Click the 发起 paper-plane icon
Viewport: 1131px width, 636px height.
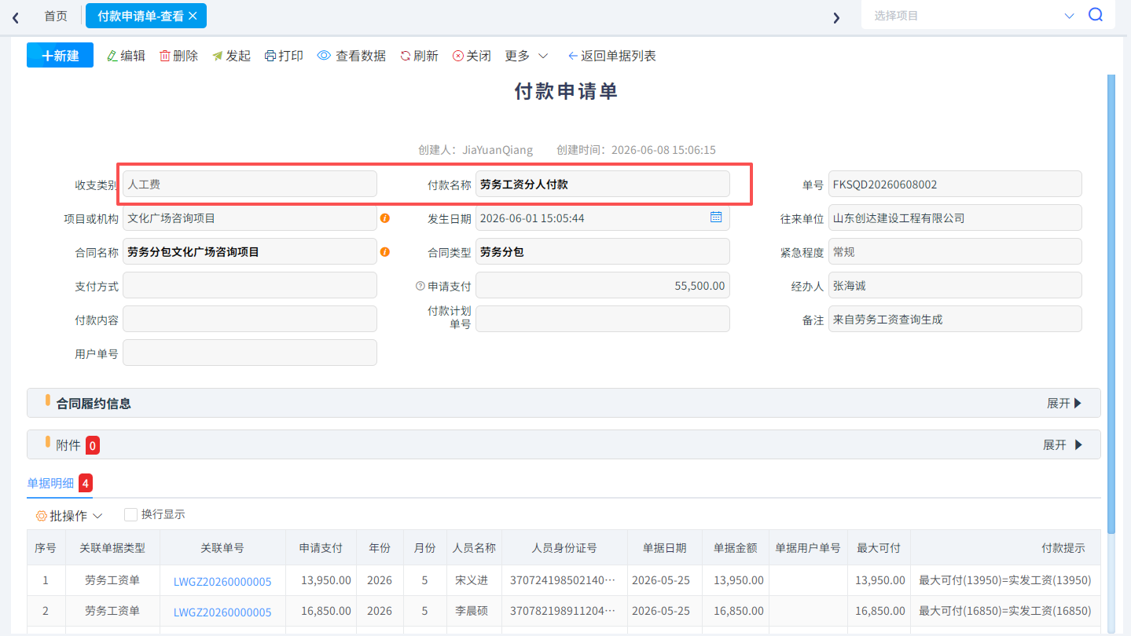click(218, 56)
